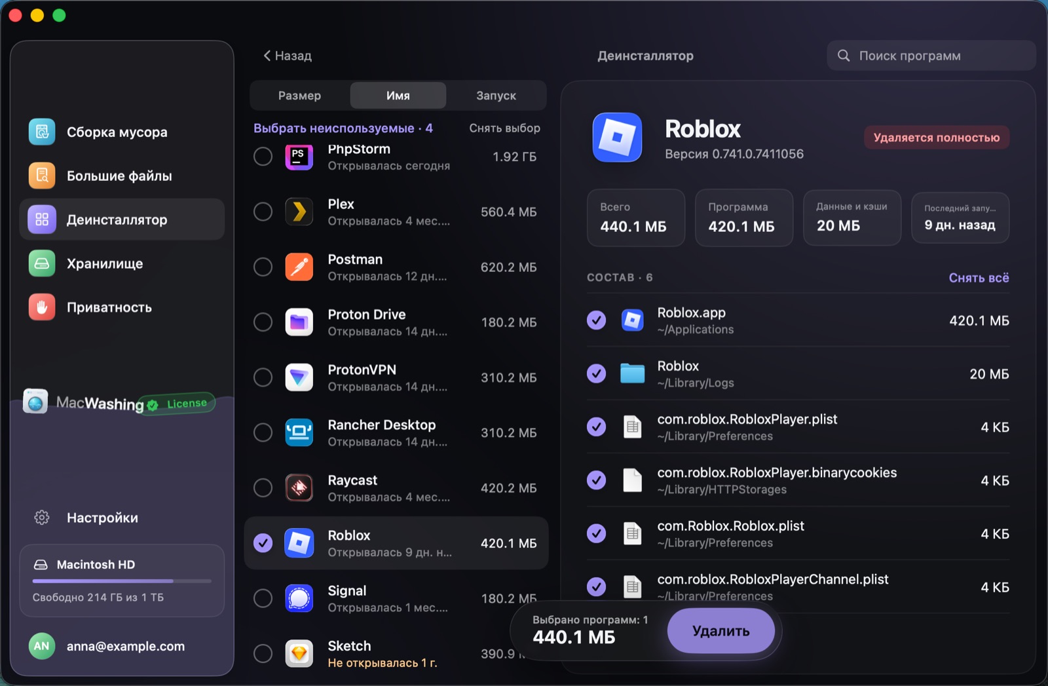Select the Rancher Desktop checkbox
Image resolution: width=1048 pixels, height=686 pixels.
pos(263,432)
